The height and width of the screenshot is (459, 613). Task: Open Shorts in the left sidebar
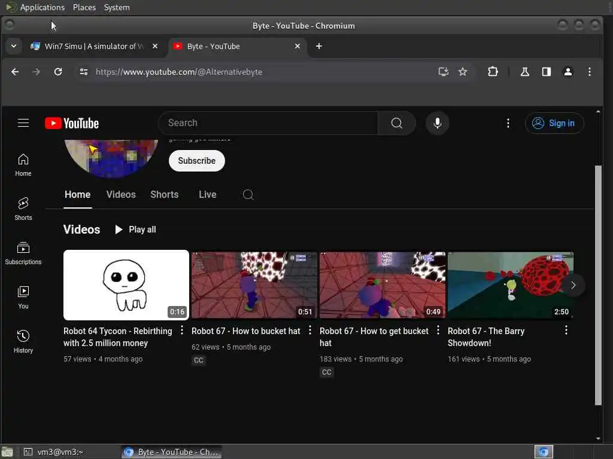[x=23, y=209]
